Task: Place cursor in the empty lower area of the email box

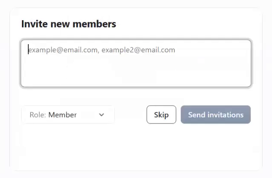Action: click(x=136, y=72)
